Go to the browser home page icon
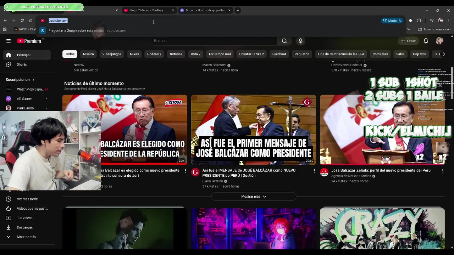This screenshot has width=454, height=255. point(31,21)
